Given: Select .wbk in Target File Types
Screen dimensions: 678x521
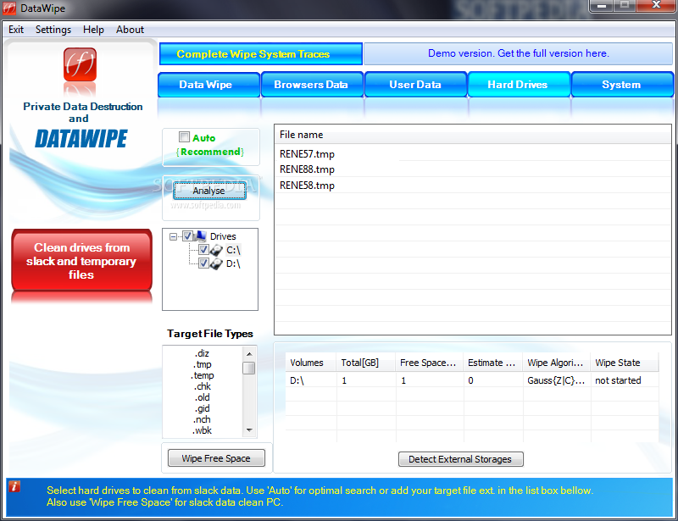Looking at the screenshot, I should (x=203, y=430).
